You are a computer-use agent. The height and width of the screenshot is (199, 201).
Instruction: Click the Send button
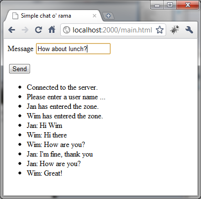[20, 69]
